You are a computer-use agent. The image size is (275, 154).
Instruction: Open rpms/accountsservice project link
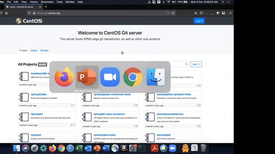[170, 114]
